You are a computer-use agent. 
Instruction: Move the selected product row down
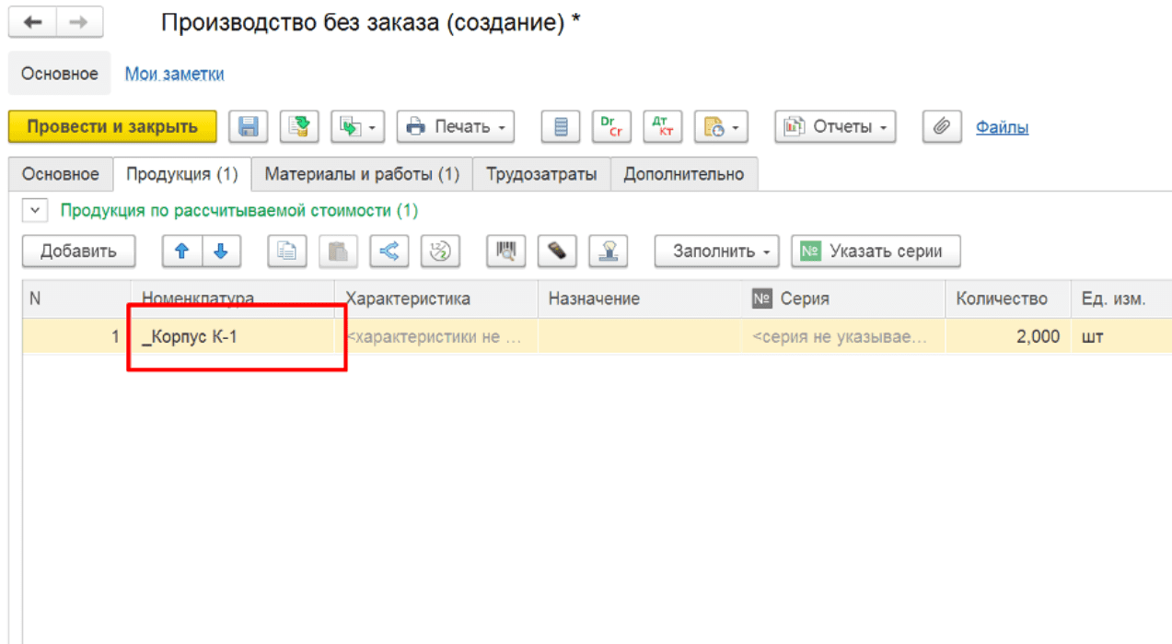pos(219,251)
